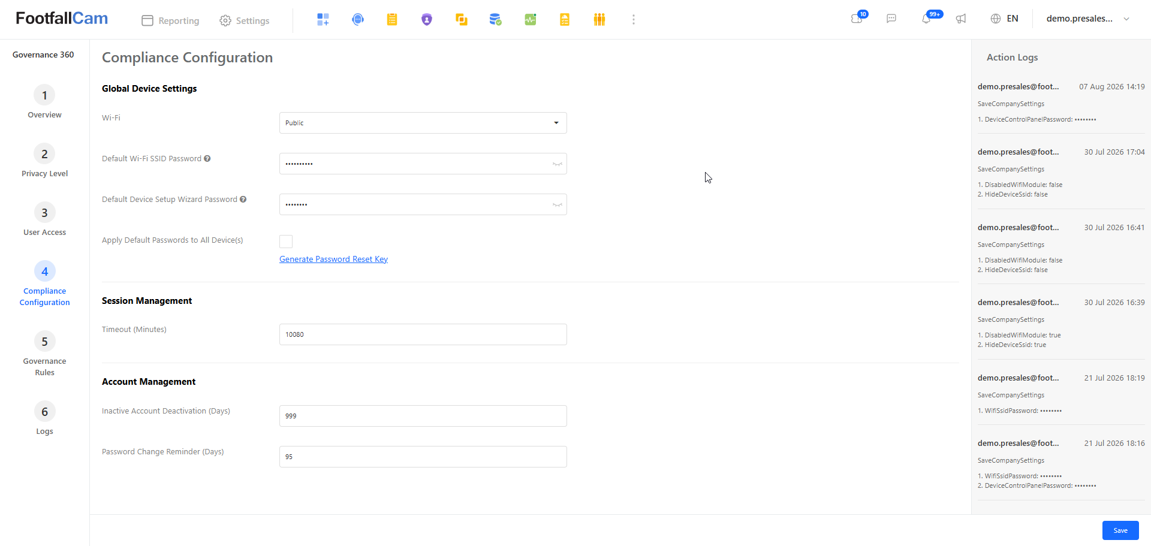Go to step 1 Overview
The image size is (1151, 546).
coord(44,102)
